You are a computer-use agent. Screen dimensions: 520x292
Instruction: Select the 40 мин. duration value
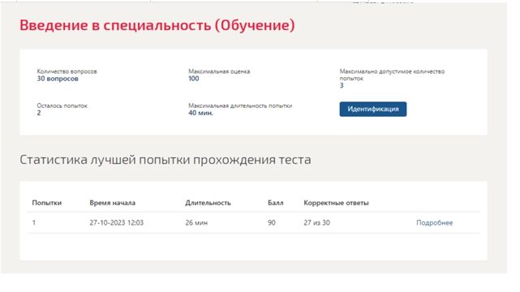(x=201, y=113)
